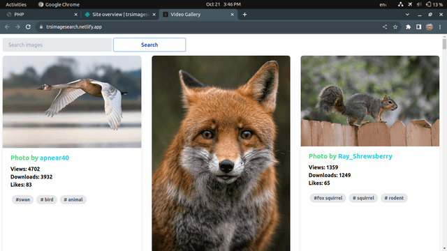Viewport: 447px width, 251px height.
Task: Go forward to the next page
Action: (x=17, y=26)
